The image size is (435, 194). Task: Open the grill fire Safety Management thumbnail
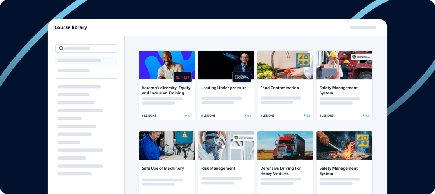click(344, 146)
